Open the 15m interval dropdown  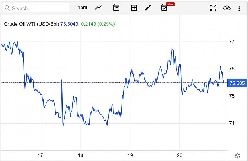(x=82, y=8)
